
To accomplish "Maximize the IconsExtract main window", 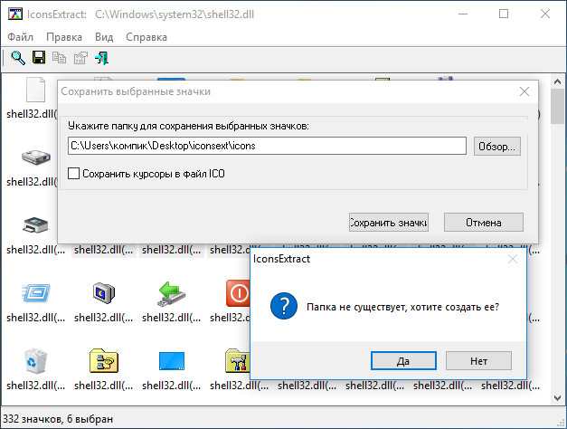I will (x=504, y=14).
